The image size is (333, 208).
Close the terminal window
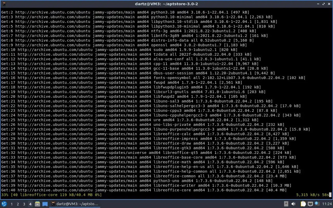tap(329, 4)
